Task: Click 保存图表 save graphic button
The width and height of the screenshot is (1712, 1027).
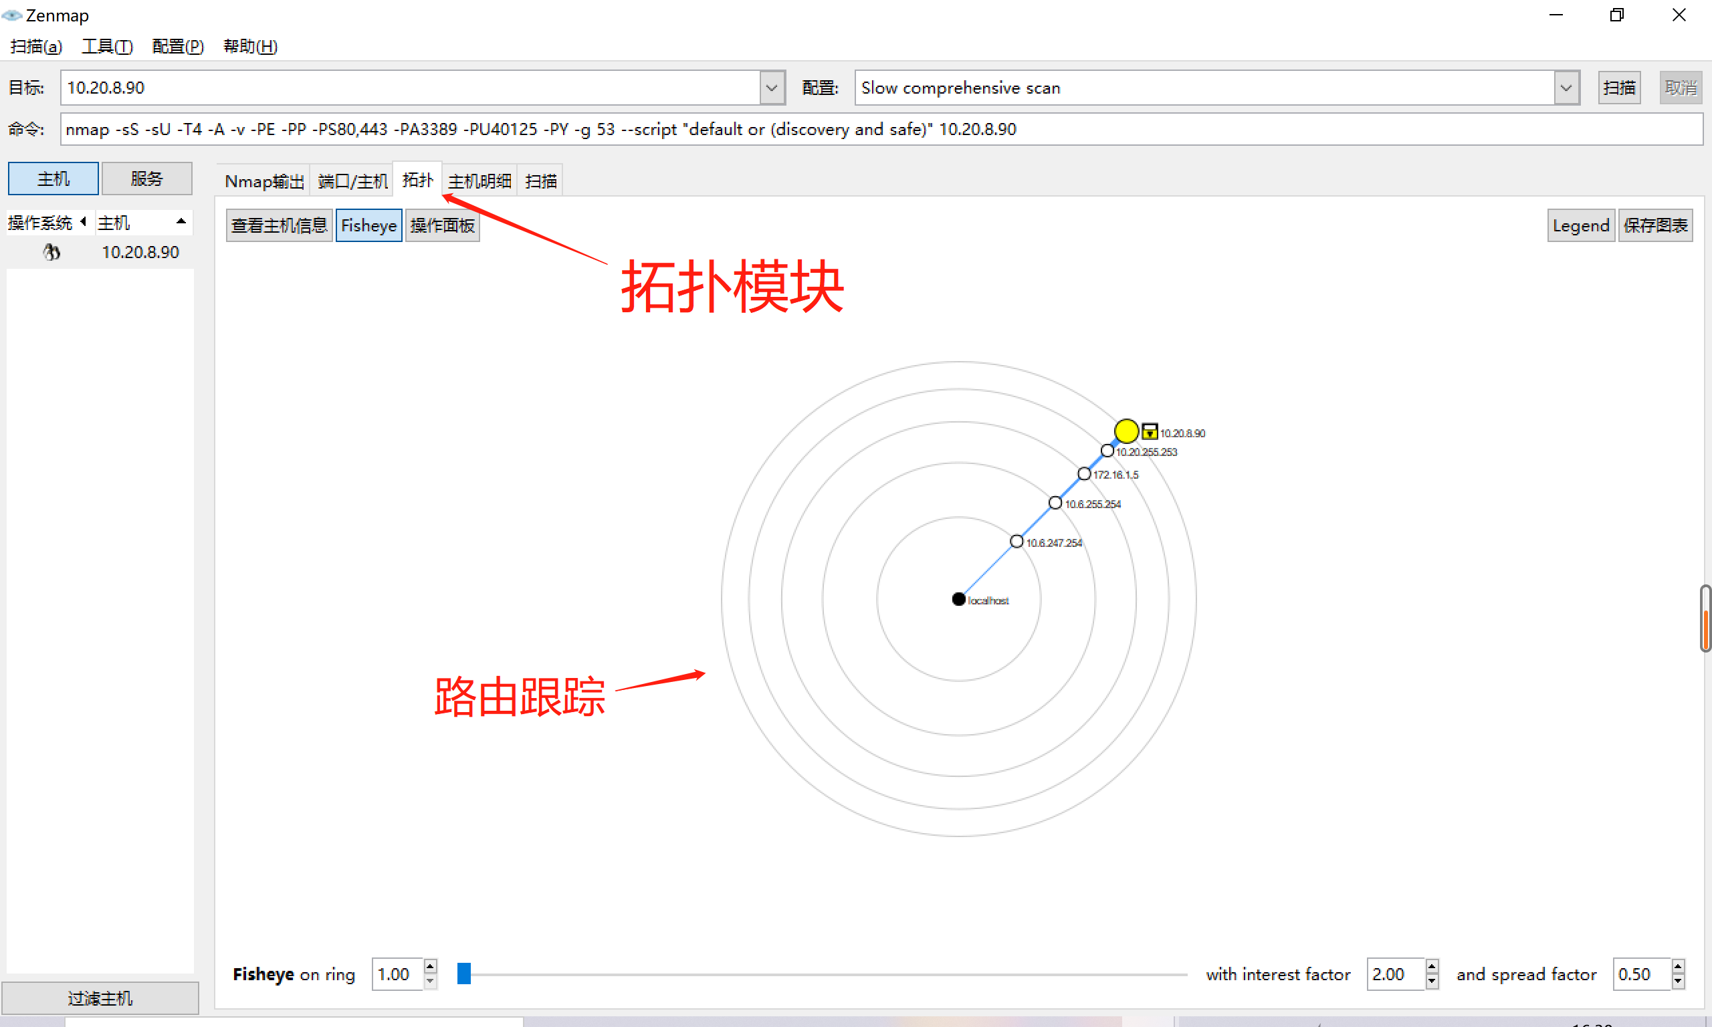Action: click(1654, 225)
